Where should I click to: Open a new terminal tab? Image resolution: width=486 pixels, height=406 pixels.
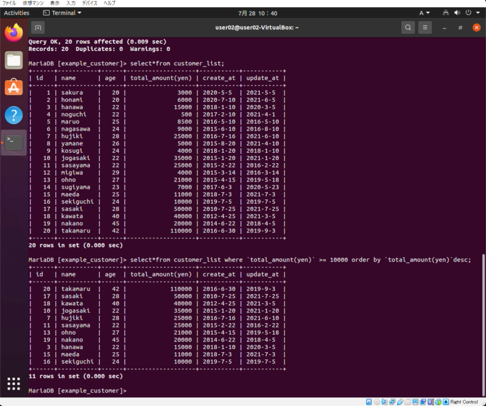[38, 28]
